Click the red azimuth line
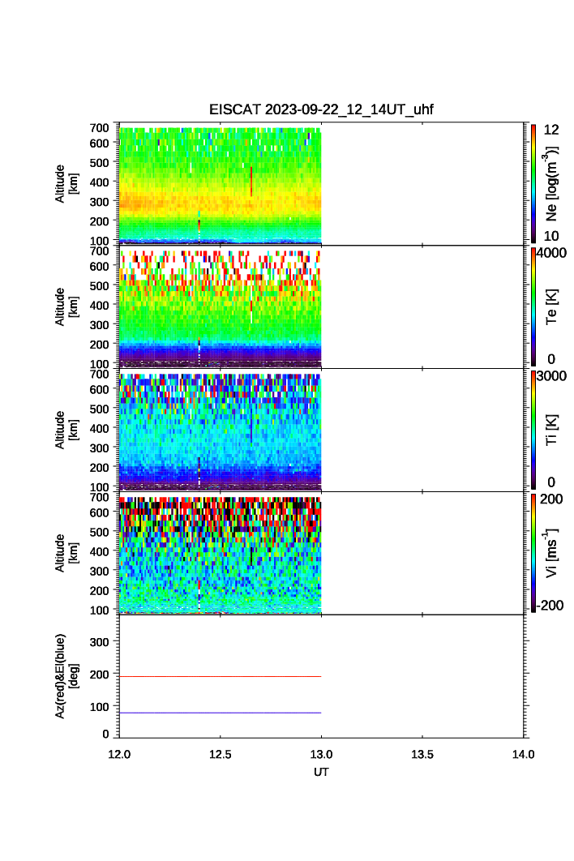Image resolution: width=574 pixels, height=861 pixels. pyautogui.click(x=221, y=676)
